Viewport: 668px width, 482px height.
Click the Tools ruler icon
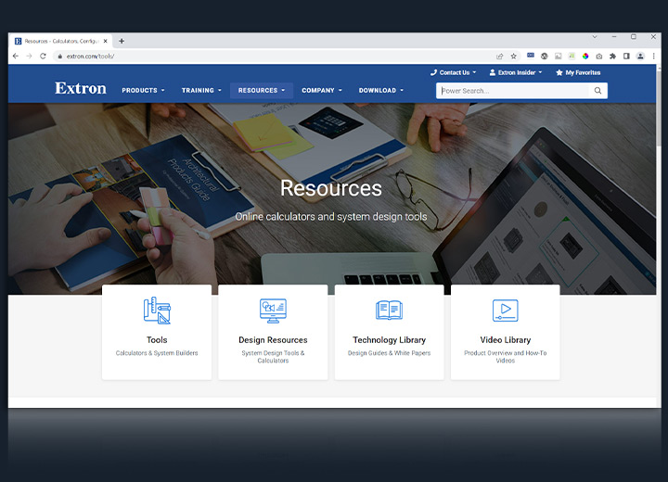[157, 311]
